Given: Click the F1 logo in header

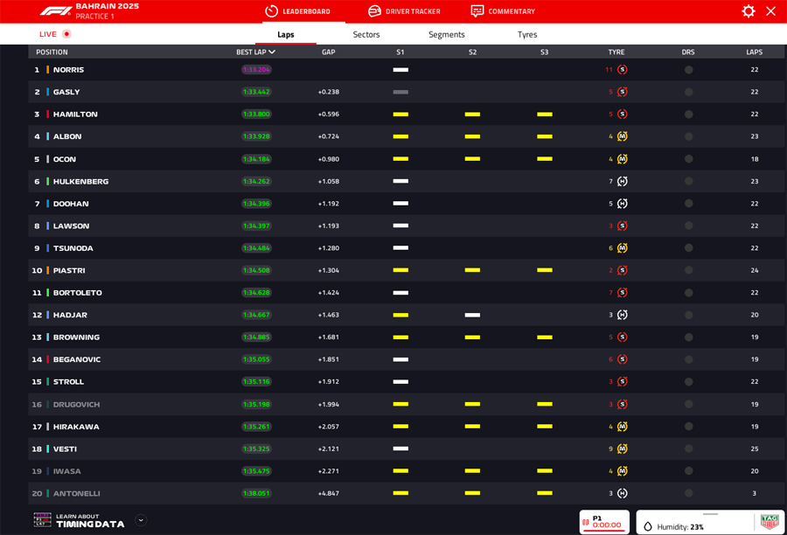Looking at the screenshot, I should (x=55, y=11).
